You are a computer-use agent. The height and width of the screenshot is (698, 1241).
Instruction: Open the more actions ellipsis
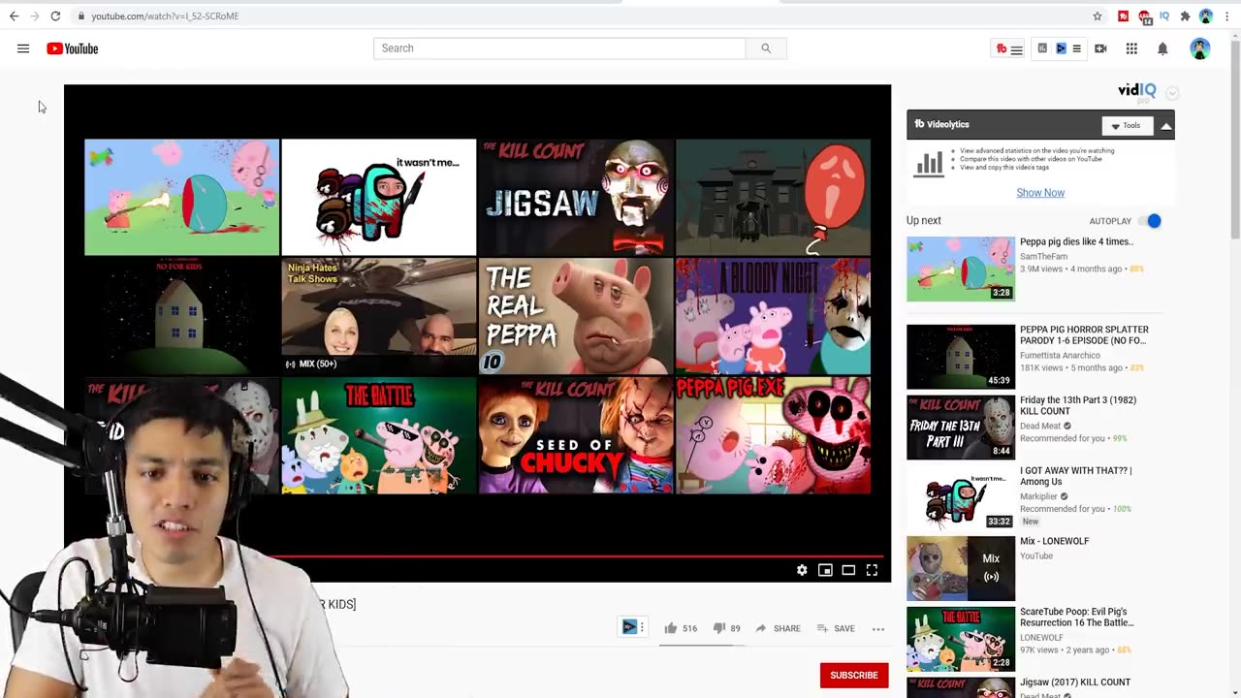(878, 628)
